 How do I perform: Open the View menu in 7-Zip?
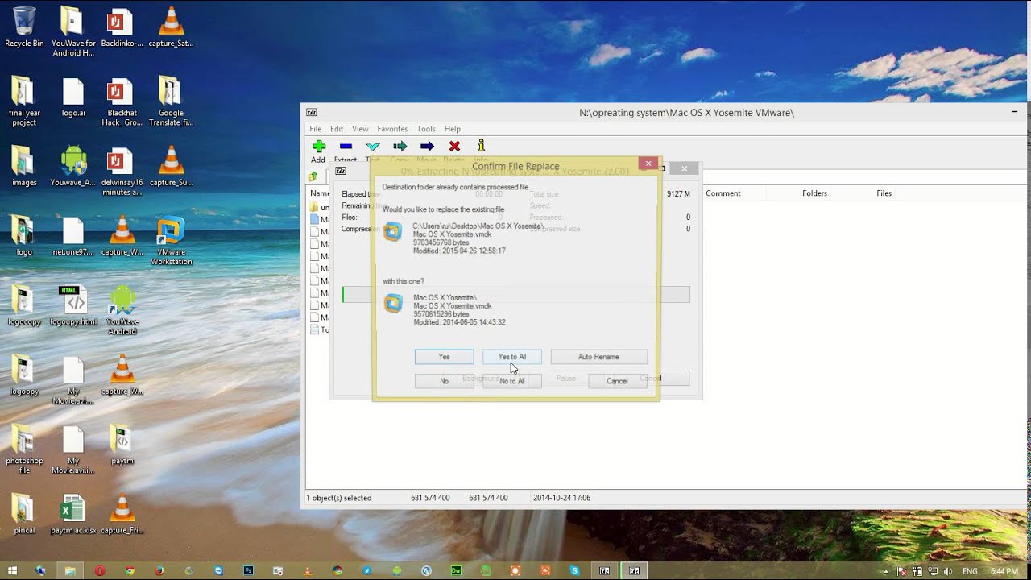[360, 129]
